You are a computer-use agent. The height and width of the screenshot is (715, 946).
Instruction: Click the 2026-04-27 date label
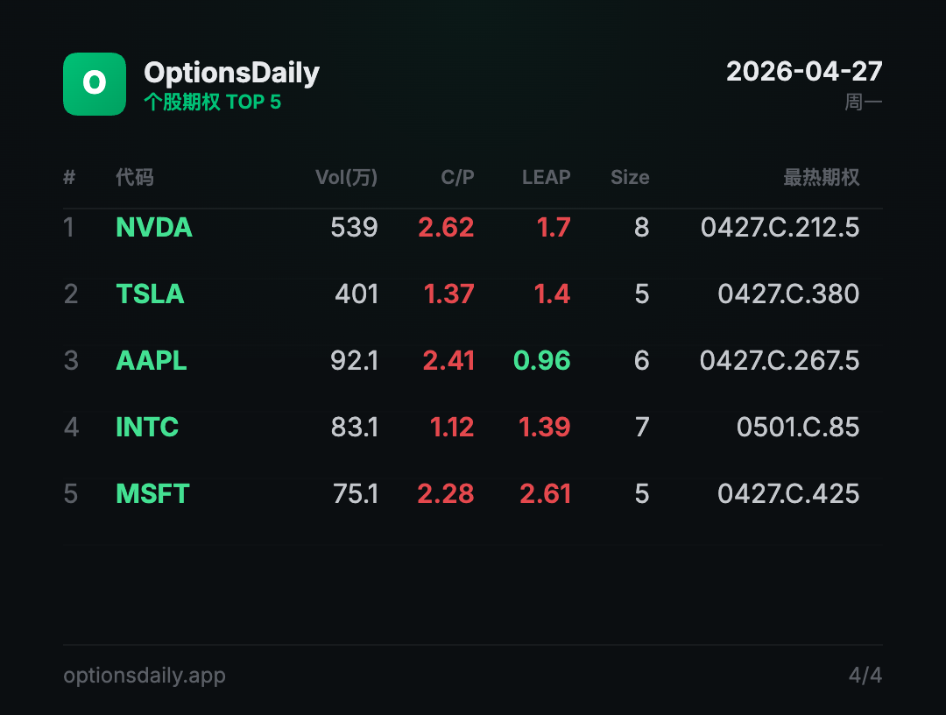pyautogui.click(x=804, y=71)
